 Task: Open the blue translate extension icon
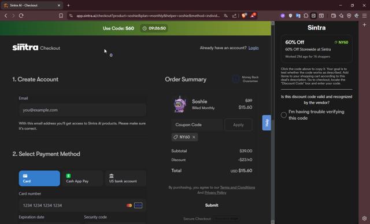(x=298, y=16)
